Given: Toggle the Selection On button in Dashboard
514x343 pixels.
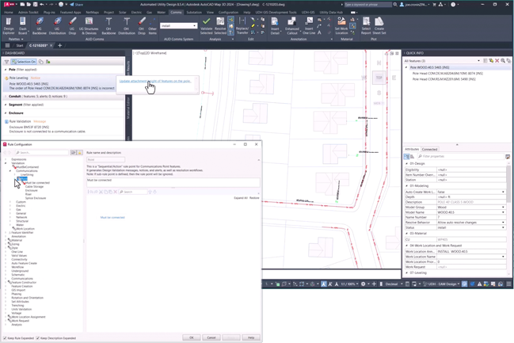Looking at the screenshot, I should point(24,62).
